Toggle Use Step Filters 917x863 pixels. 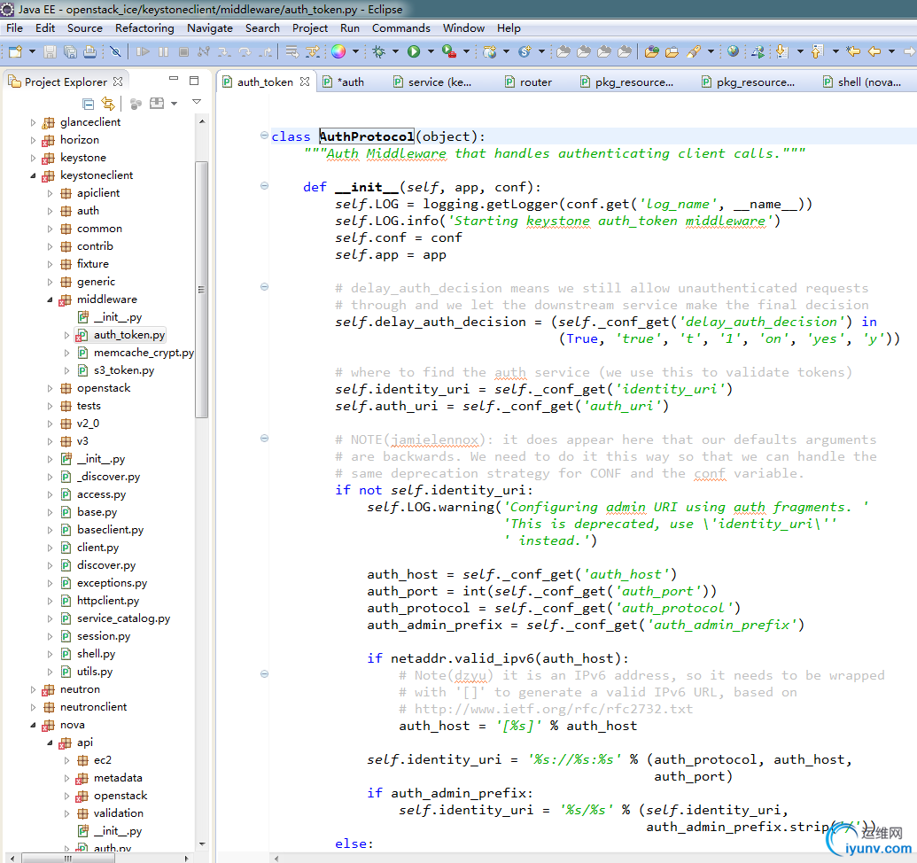(x=313, y=52)
